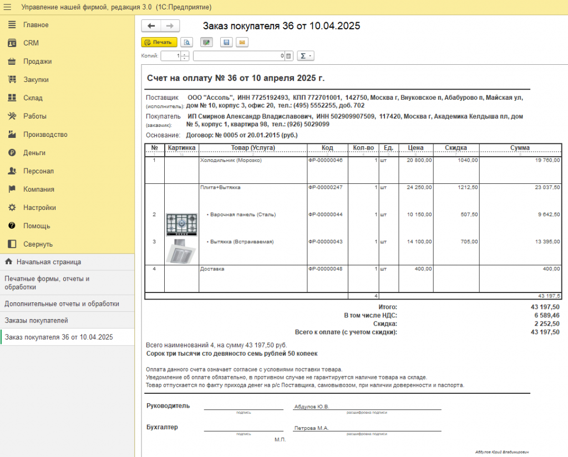This screenshot has width=568, height=457.
Task: Click Итого value 43 197,50
Action: 545,307
